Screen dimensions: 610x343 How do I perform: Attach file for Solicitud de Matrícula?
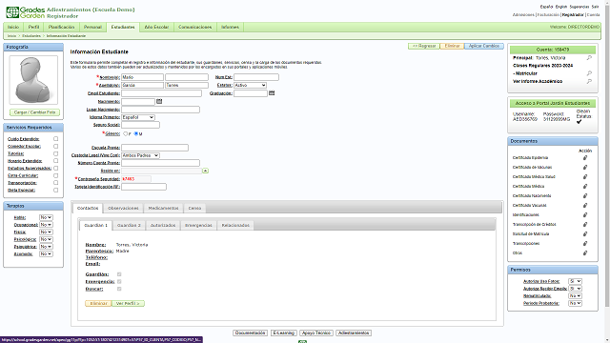[x=584, y=234]
